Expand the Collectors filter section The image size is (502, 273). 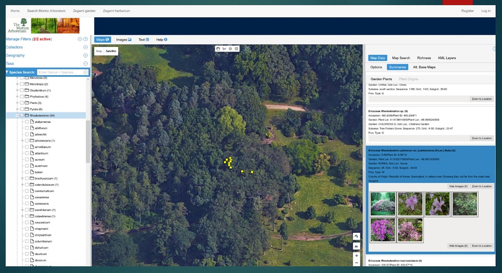(x=85, y=48)
